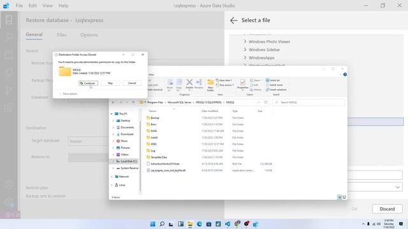Open the File menu in Azure Data Studio

pos(19,6)
